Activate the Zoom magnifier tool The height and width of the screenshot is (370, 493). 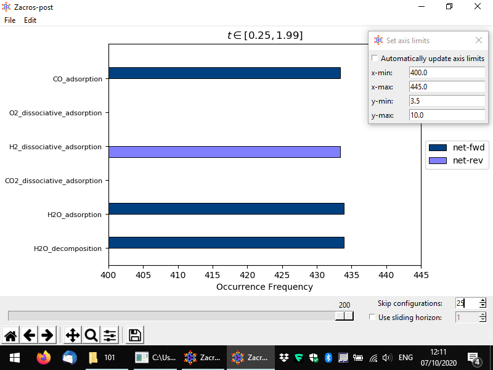91,335
